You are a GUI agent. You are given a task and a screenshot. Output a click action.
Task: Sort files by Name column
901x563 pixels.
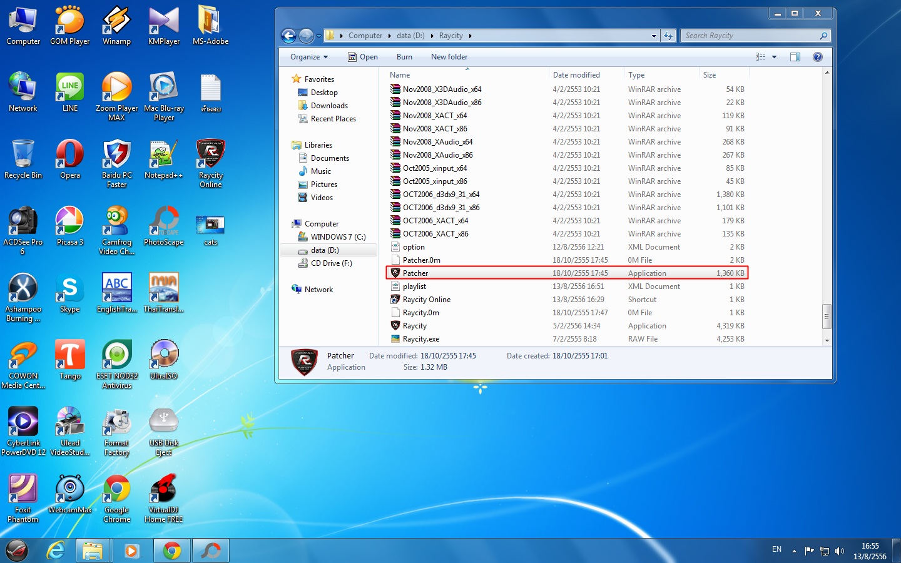467,75
